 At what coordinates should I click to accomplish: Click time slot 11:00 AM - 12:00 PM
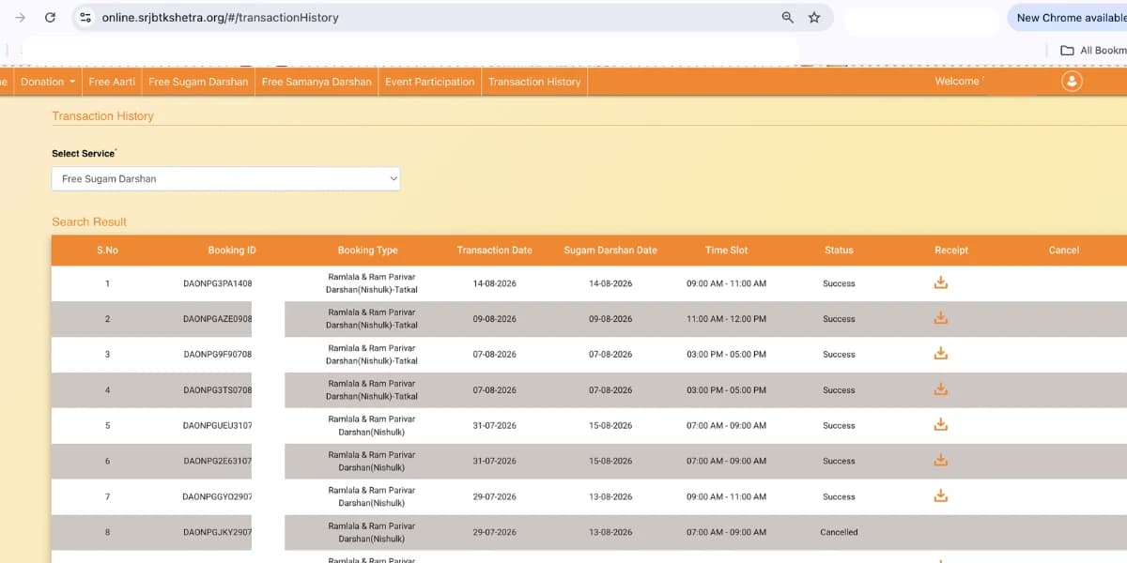click(x=726, y=319)
